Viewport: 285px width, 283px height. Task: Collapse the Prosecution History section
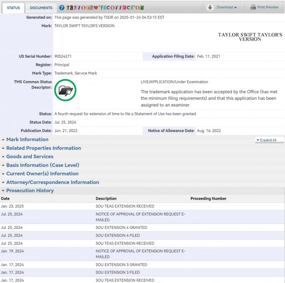30,191
